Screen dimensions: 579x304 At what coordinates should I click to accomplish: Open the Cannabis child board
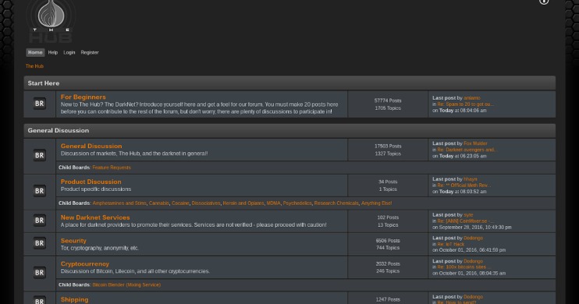158,203
